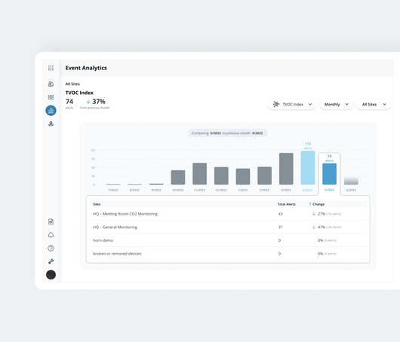
Task: Select the Event Analytics chart sidebar icon
Action: pos(51,111)
